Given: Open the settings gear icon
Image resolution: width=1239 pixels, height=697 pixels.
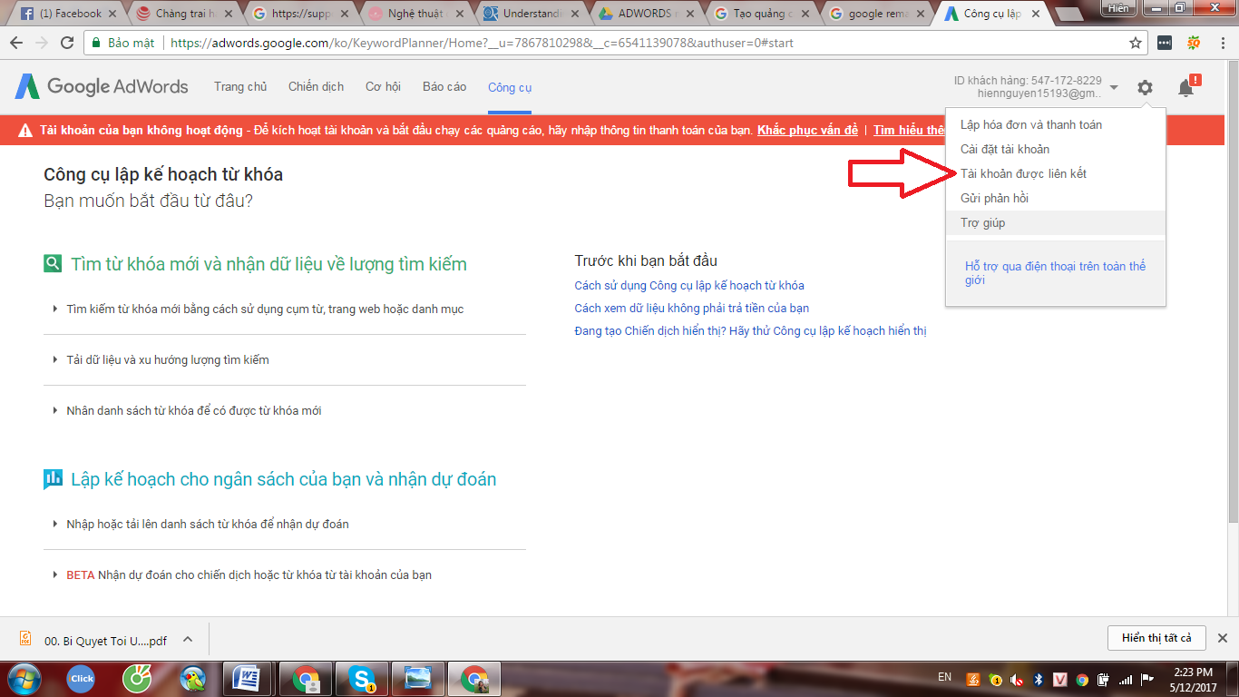Looking at the screenshot, I should pyautogui.click(x=1145, y=87).
